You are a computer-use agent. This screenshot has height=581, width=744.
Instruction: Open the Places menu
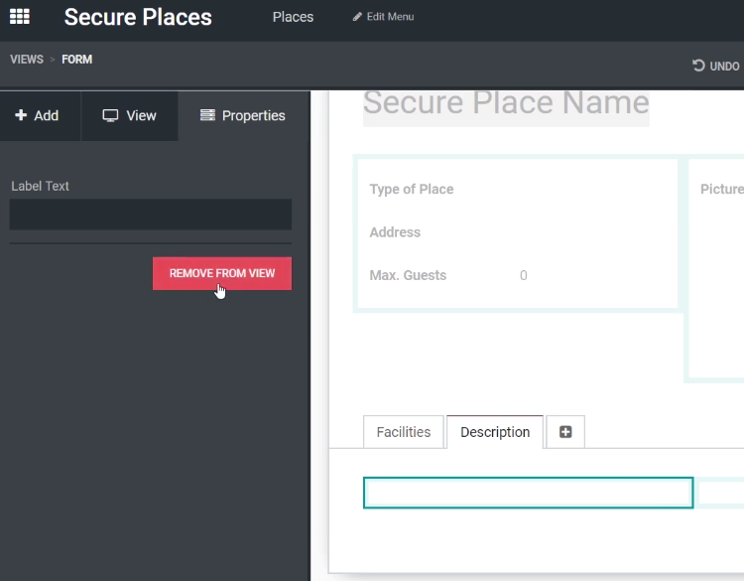click(x=293, y=17)
